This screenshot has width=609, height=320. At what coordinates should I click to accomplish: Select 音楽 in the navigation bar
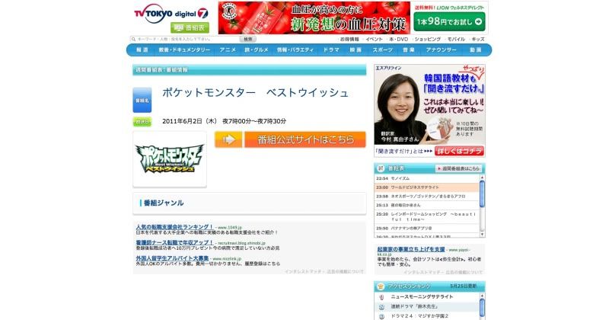click(409, 50)
